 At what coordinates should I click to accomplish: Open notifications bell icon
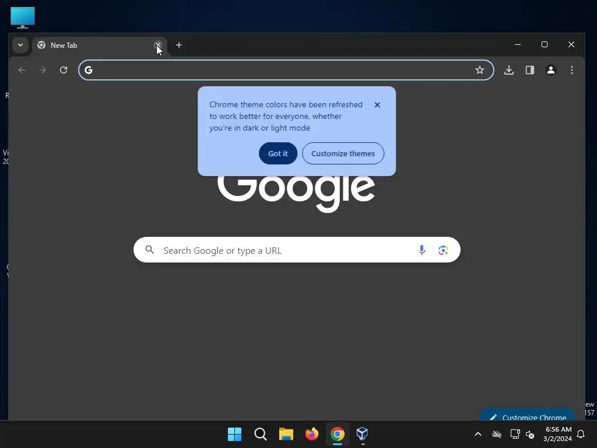click(581, 434)
